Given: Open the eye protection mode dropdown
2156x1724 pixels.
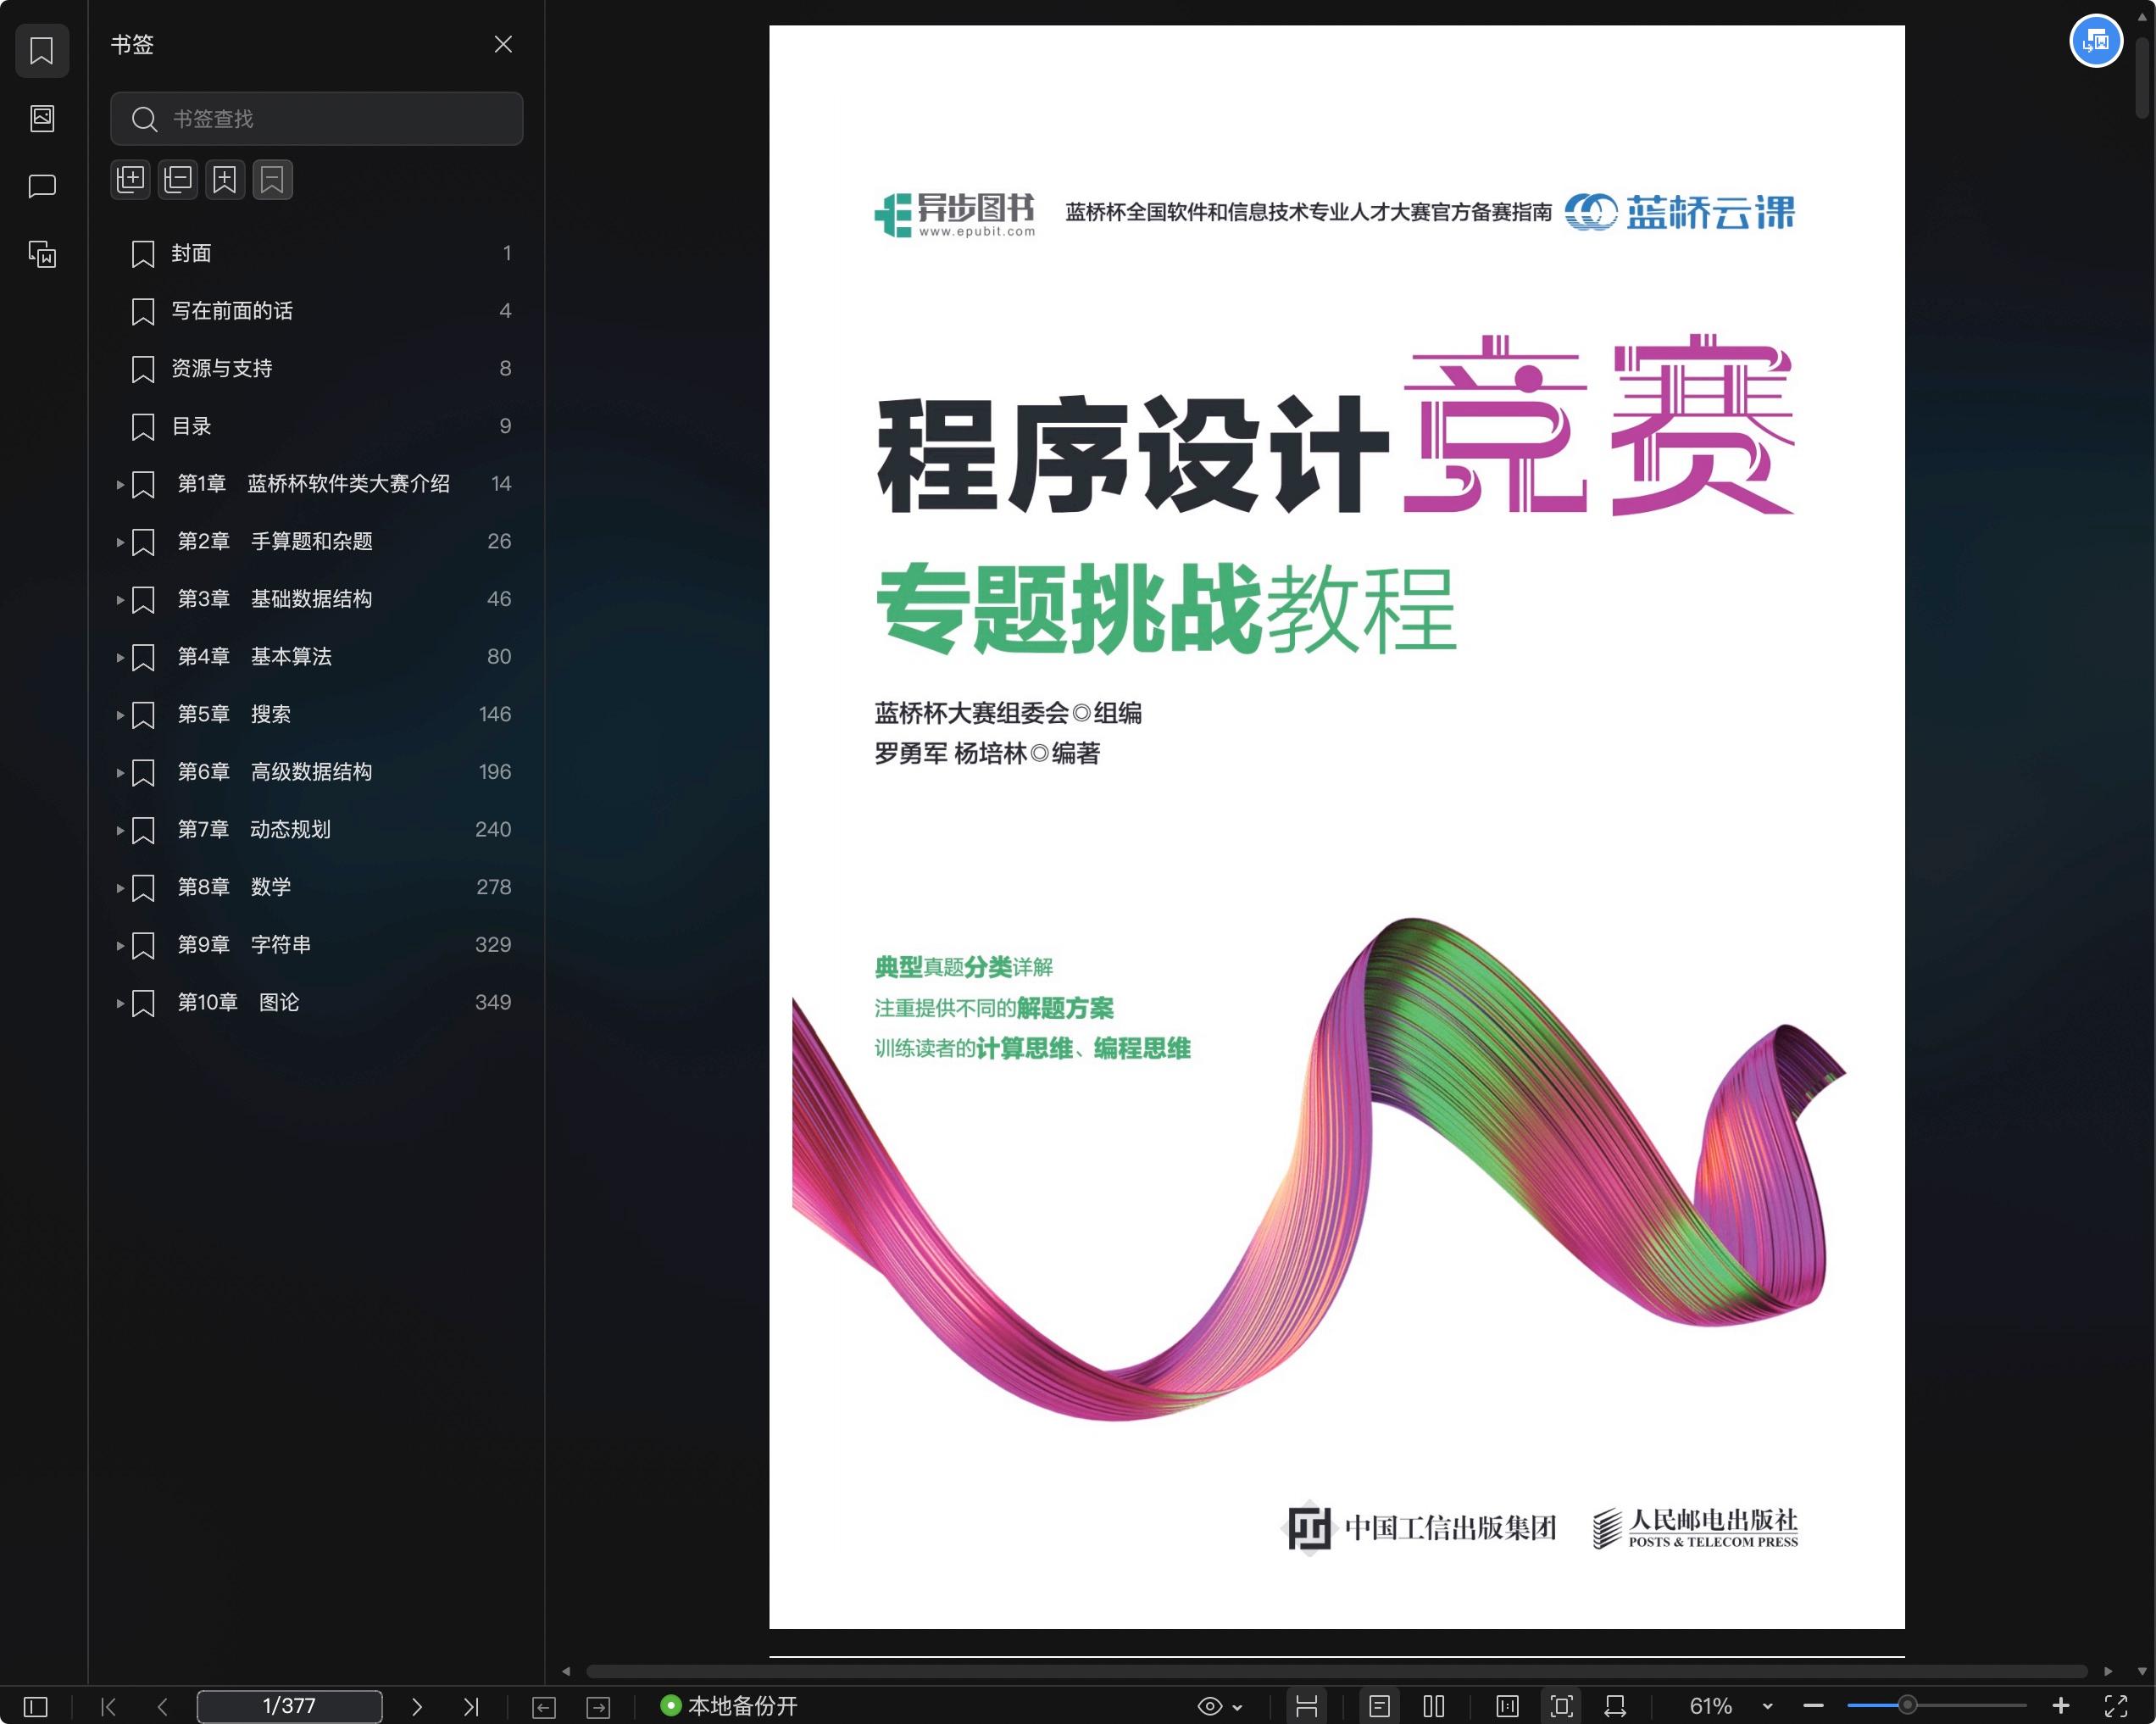Looking at the screenshot, I should click(1220, 1706).
